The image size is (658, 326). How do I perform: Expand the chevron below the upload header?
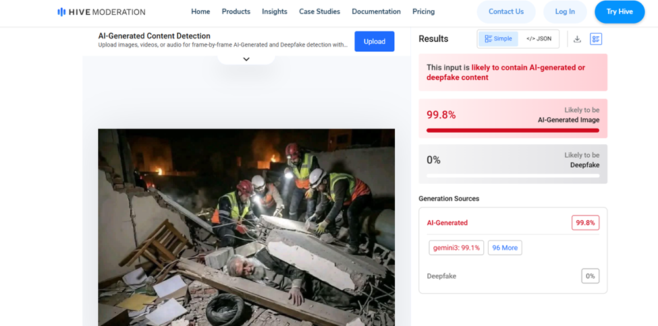pyautogui.click(x=246, y=59)
